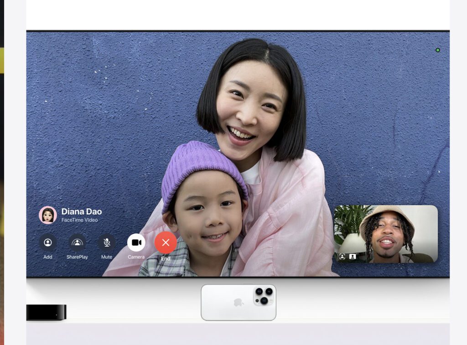The width and height of the screenshot is (467, 345).
Task: Toggle the Camera button off
Action: tap(136, 243)
